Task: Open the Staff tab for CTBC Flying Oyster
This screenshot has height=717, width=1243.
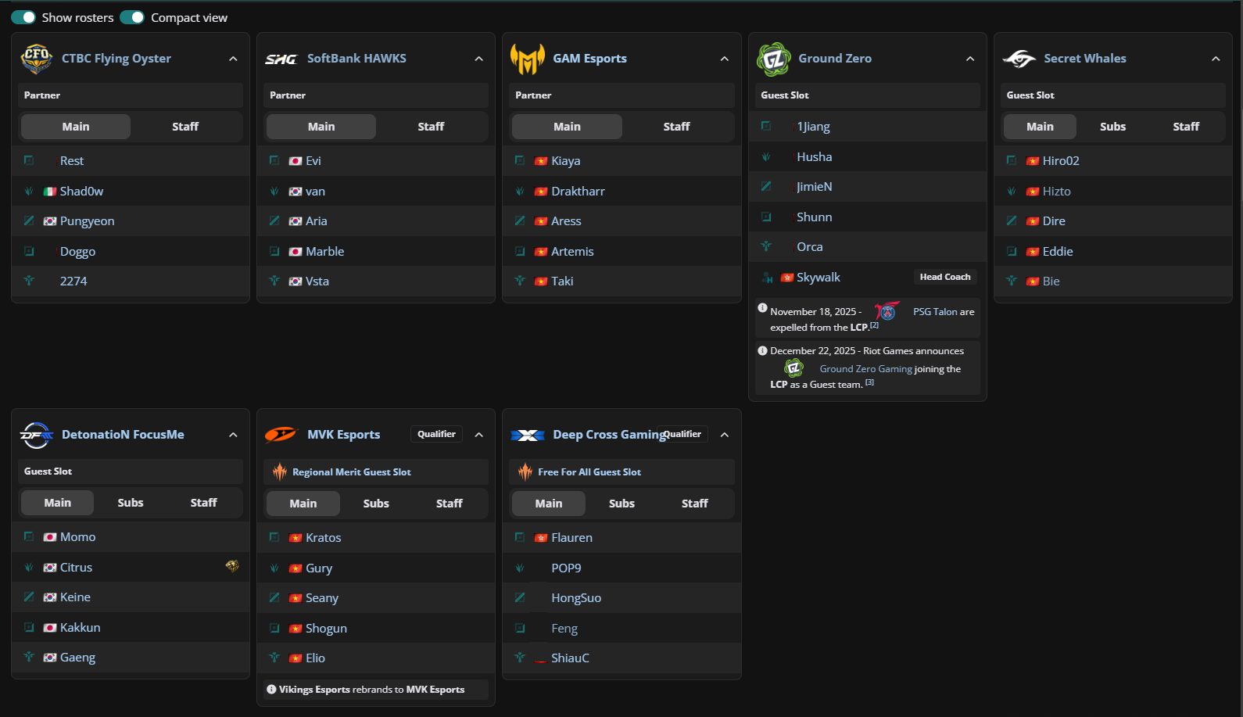Action: (x=185, y=127)
